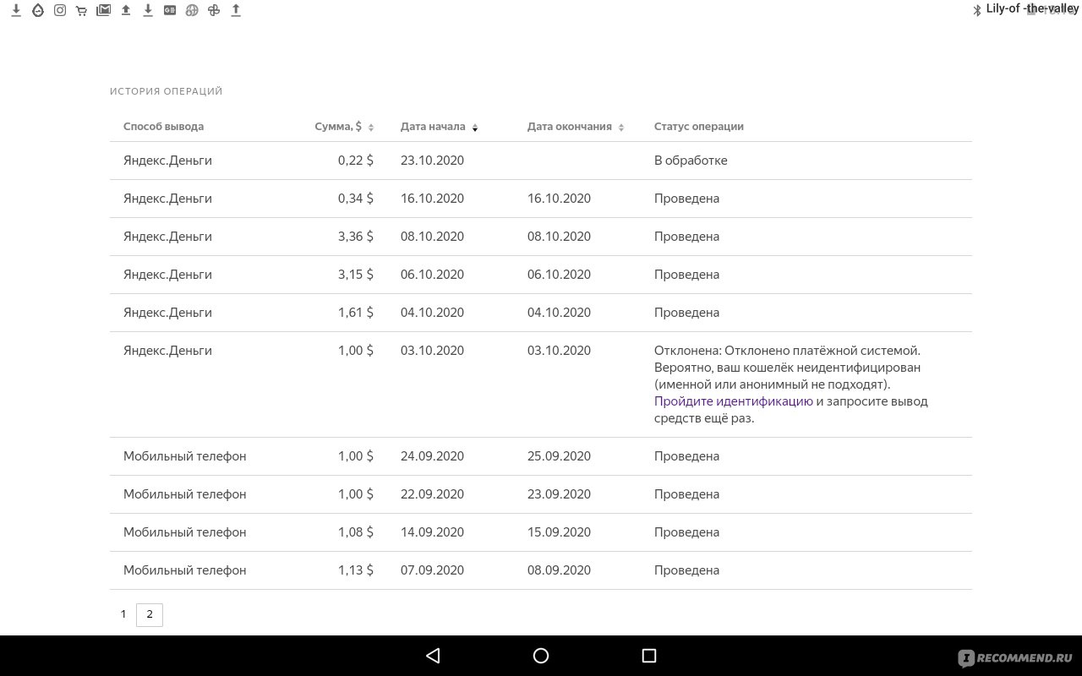Tap the download icon beside the drop icon

(x=16, y=10)
